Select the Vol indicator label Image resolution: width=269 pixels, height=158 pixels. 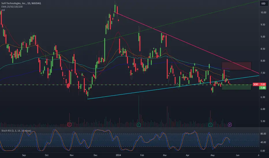[3, 10]
